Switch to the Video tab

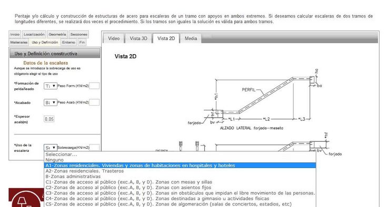click(x=114, y=38)
